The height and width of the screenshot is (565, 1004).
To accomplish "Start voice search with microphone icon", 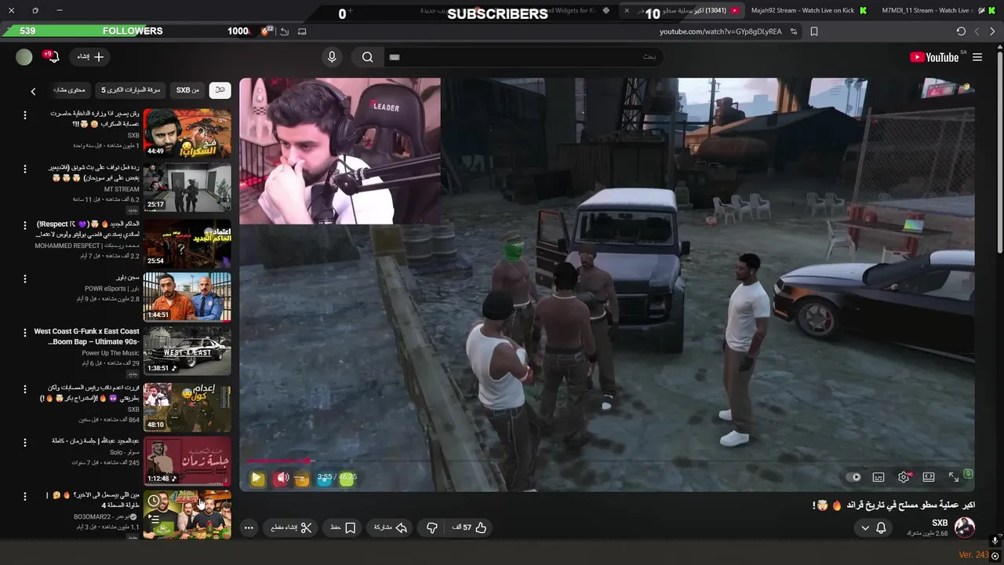I will point(332,56).
